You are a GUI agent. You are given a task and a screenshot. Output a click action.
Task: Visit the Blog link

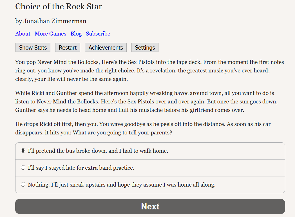pos(76,34)
